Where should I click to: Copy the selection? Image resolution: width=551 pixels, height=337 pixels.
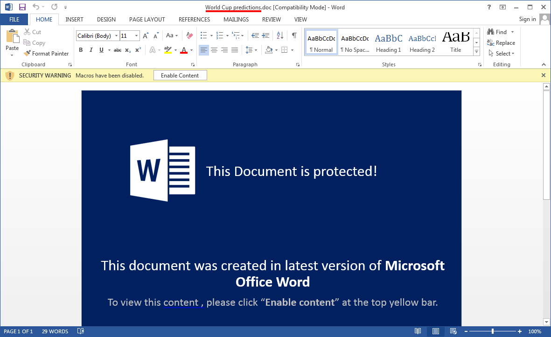34,43
